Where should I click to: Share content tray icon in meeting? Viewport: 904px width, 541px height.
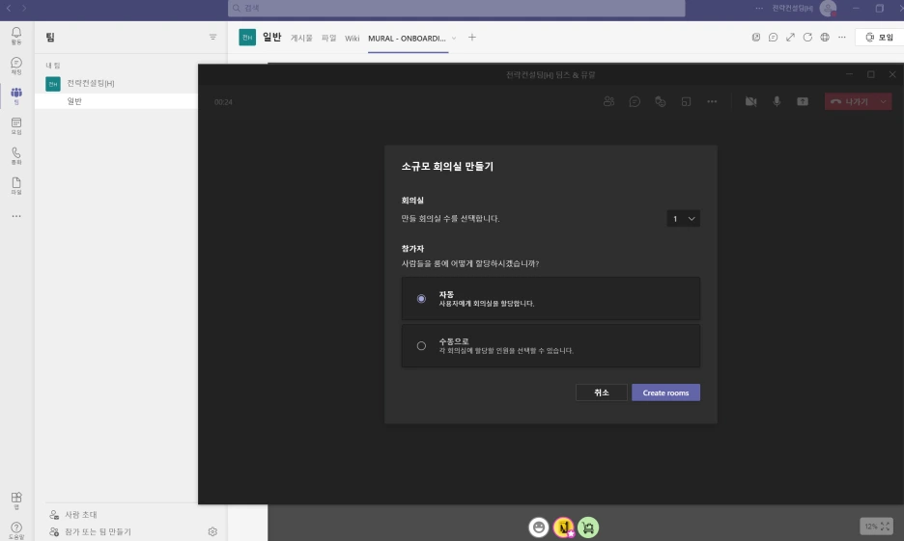coord(803,102)
